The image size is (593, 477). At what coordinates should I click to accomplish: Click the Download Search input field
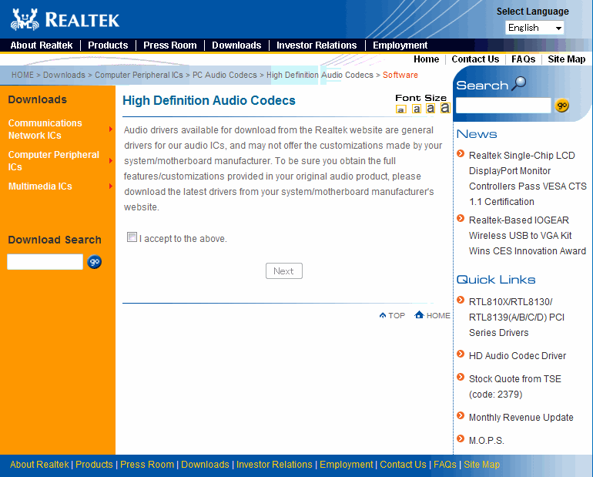[45, 262]
